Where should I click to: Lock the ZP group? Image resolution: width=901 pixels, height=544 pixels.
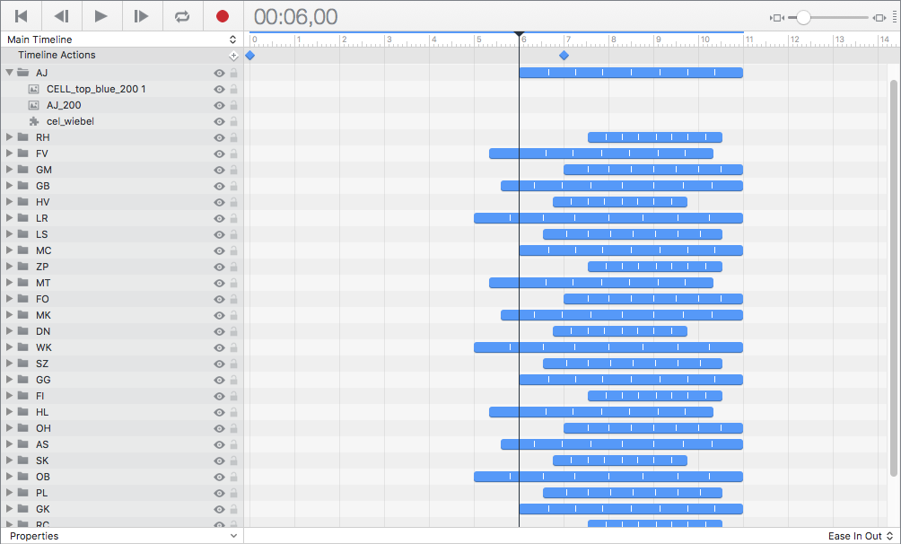point(234,267)
